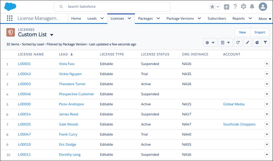Click the Salesforce cloud logo
This screenshot has height=161, width=273.
[x=10, y=7]
